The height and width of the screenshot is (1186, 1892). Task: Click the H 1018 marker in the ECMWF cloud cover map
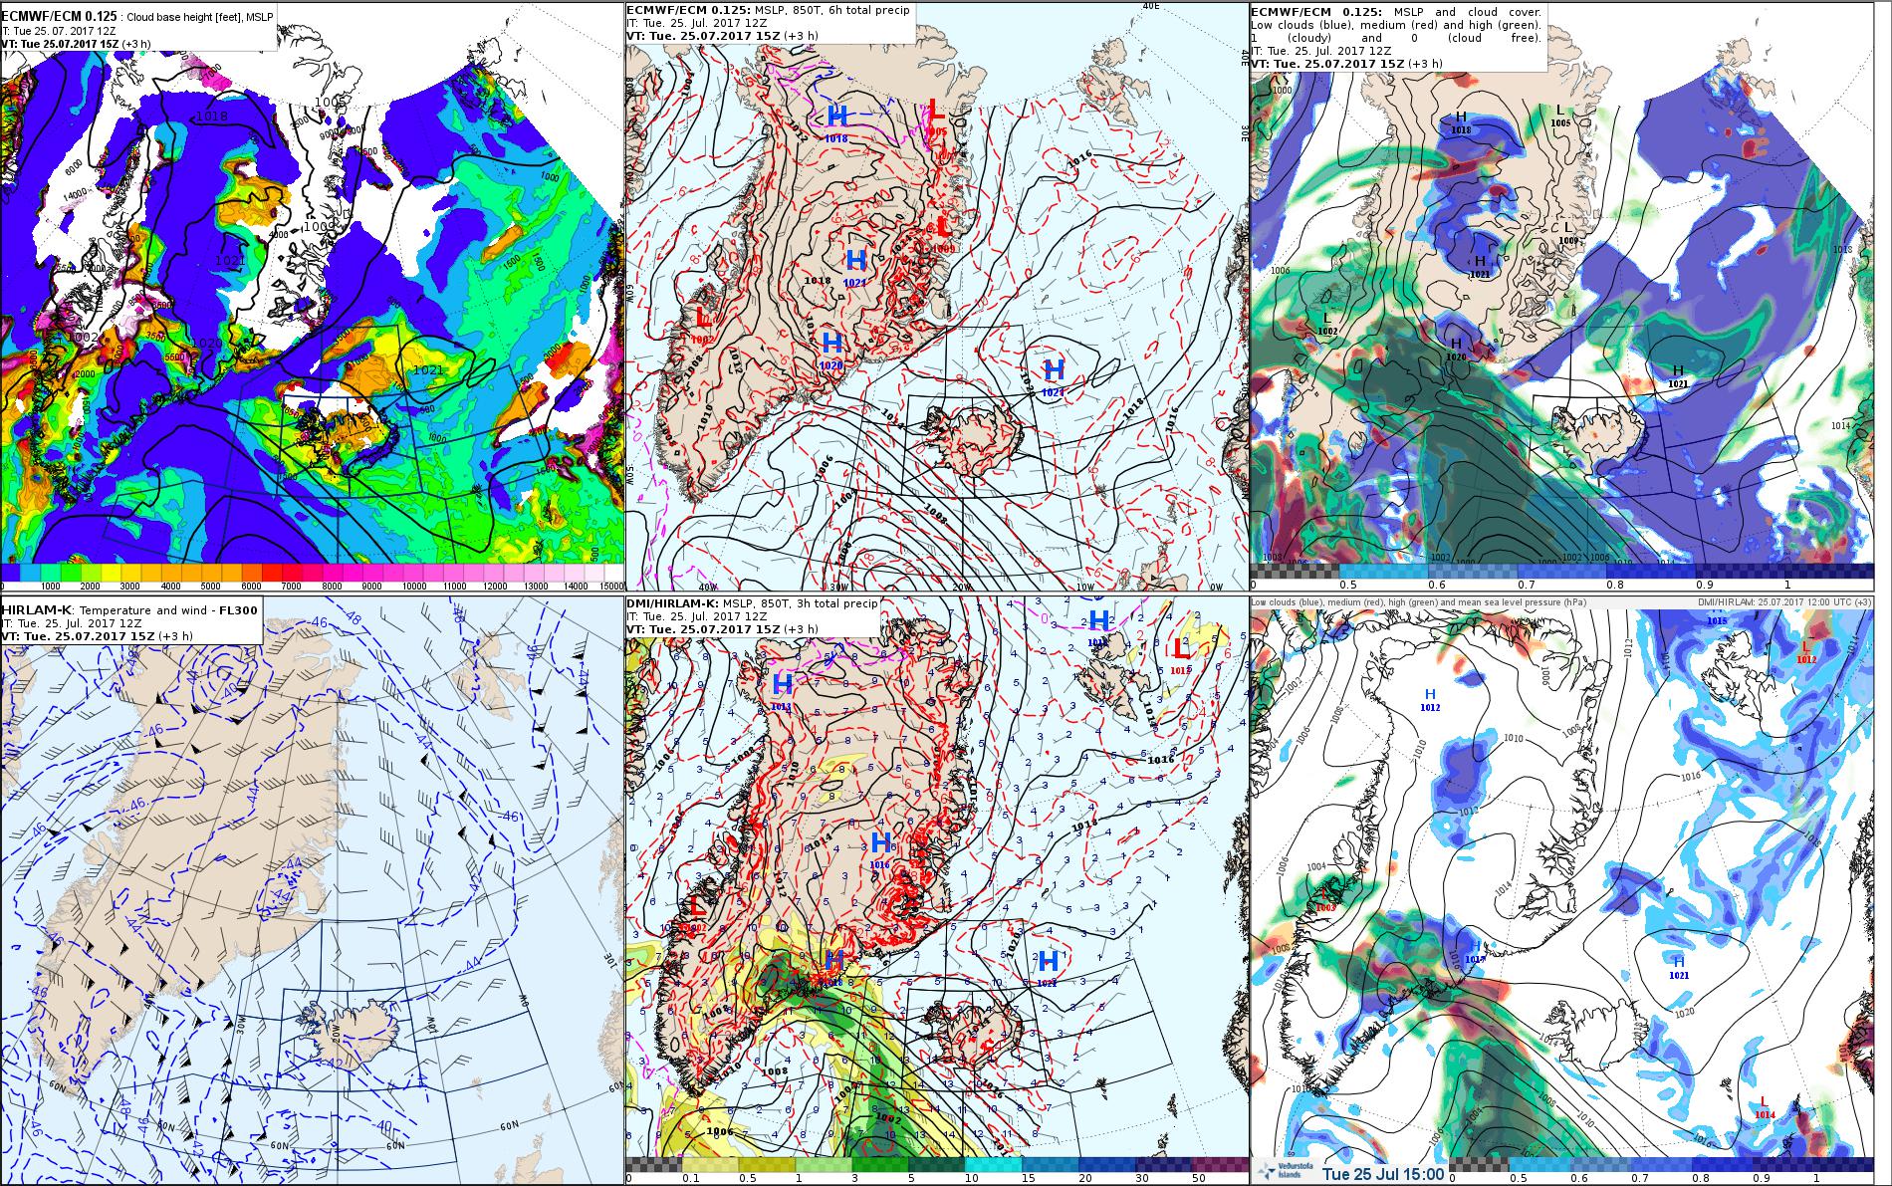[x=1461, y=123]
